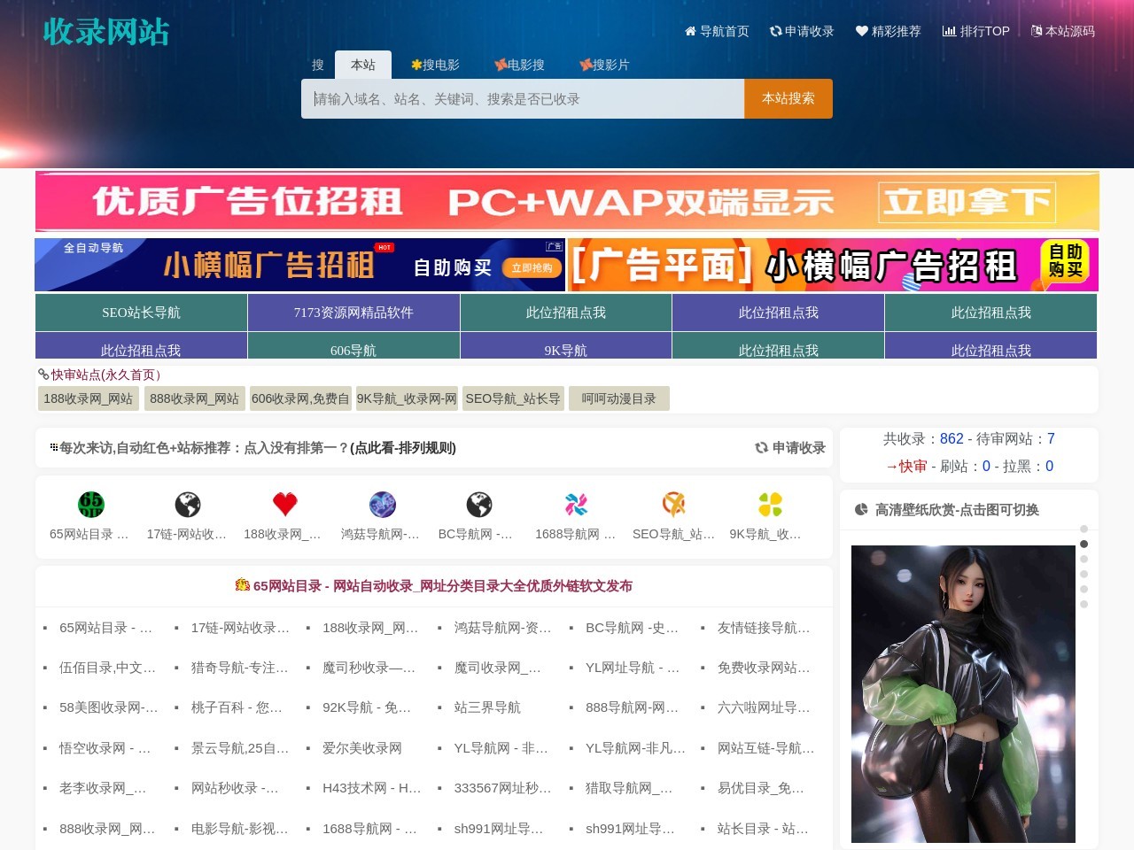Viewport: 1134px width, 850px height.
Task: Click the wallpaper image to switch it
Action: pyautogui.click(x=963, y=693)
